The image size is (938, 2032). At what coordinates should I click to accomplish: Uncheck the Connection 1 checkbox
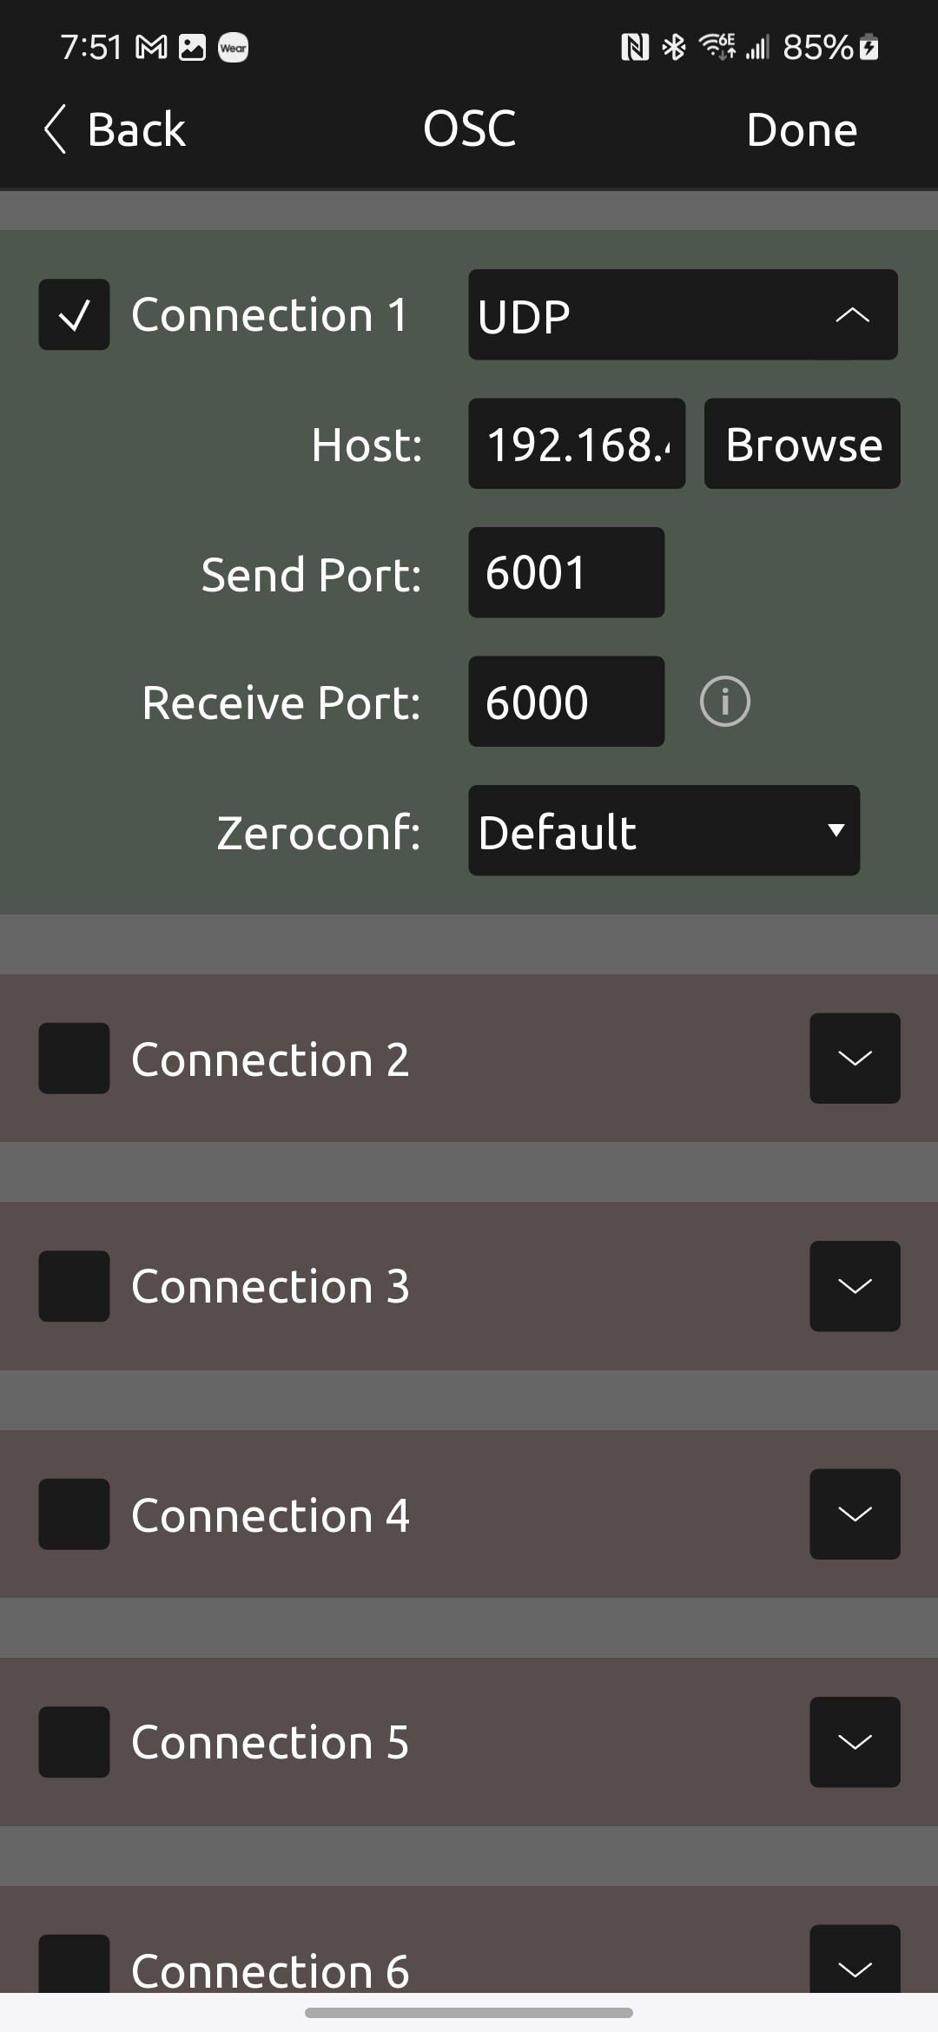pyautogui.click(x=74, y=314)
